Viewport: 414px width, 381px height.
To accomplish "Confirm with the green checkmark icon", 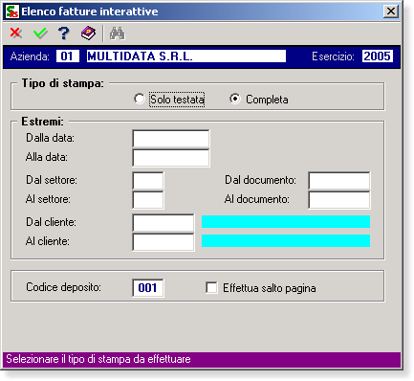I will point(40,33).
